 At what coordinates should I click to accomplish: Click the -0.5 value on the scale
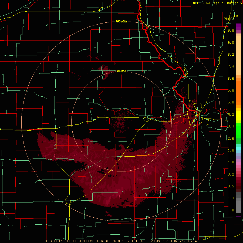coord(230,186)
